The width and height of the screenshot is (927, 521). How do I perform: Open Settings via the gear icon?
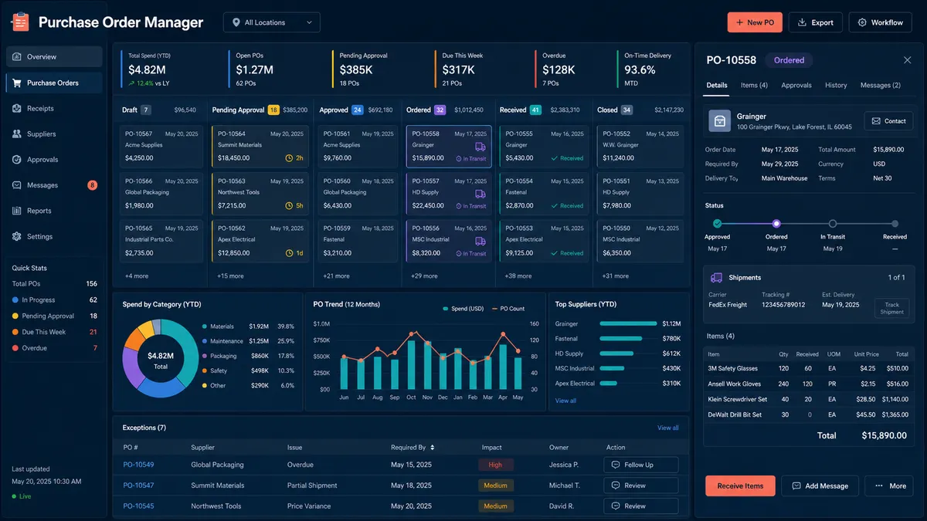point(16,236)
